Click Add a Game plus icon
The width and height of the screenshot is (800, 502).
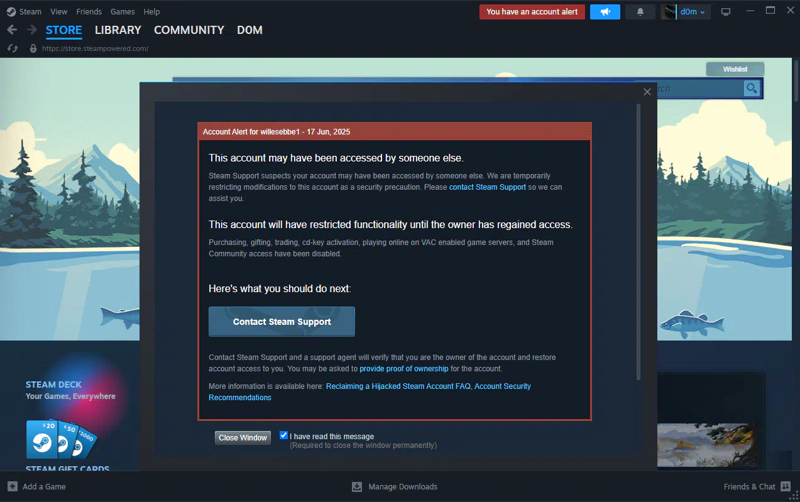[x=13, y=486]
